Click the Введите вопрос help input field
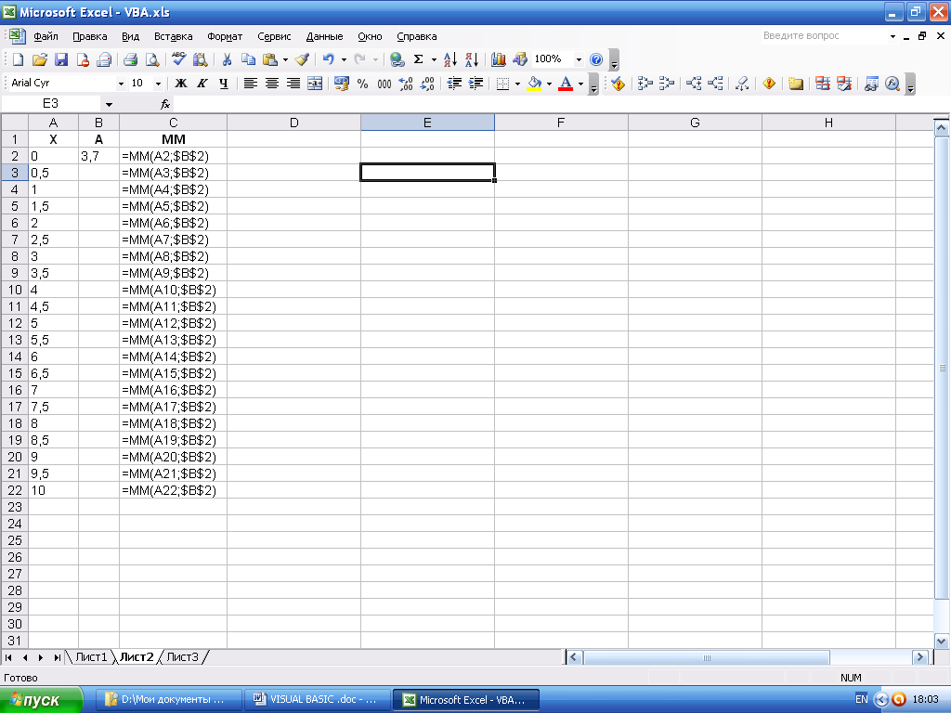 click(x=824, y=36)
